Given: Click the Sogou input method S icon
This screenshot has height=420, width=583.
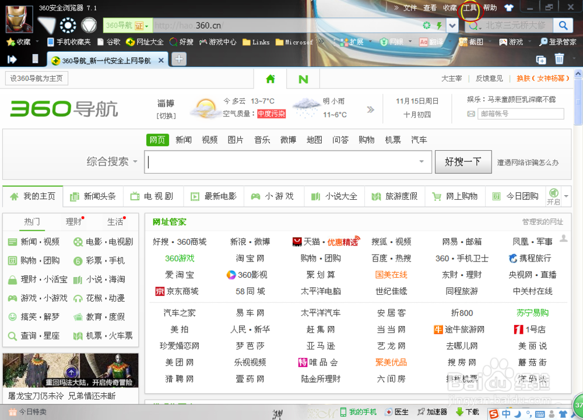Looking at the screenshot, I should click(494, 414).
